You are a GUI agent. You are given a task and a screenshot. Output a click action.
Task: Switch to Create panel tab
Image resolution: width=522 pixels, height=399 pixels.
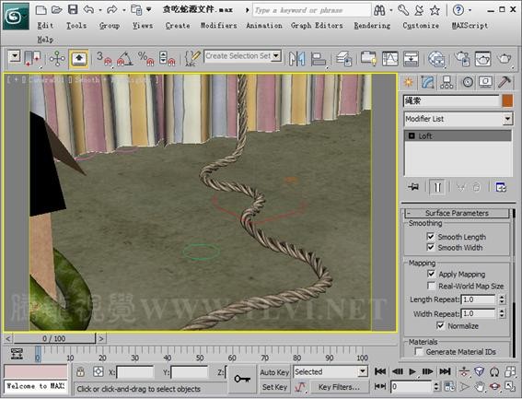[x=409, y=82]
